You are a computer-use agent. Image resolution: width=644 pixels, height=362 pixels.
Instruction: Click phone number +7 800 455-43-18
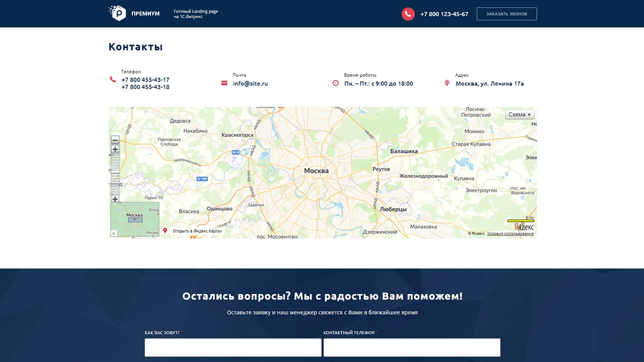(145, 87)
